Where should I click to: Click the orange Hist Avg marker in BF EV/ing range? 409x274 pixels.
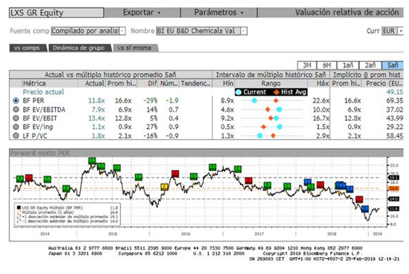(264, 127)
